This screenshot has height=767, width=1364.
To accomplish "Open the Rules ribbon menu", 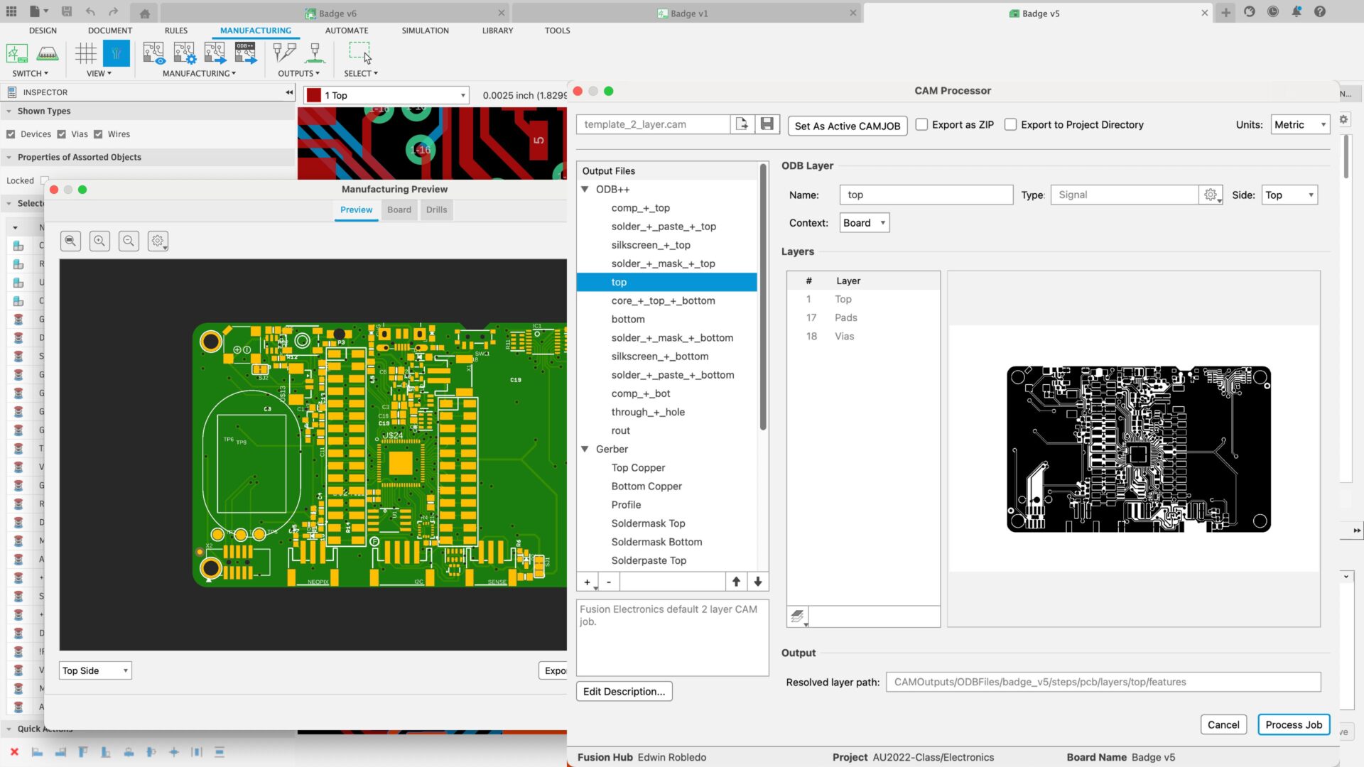I will (175, 31).
